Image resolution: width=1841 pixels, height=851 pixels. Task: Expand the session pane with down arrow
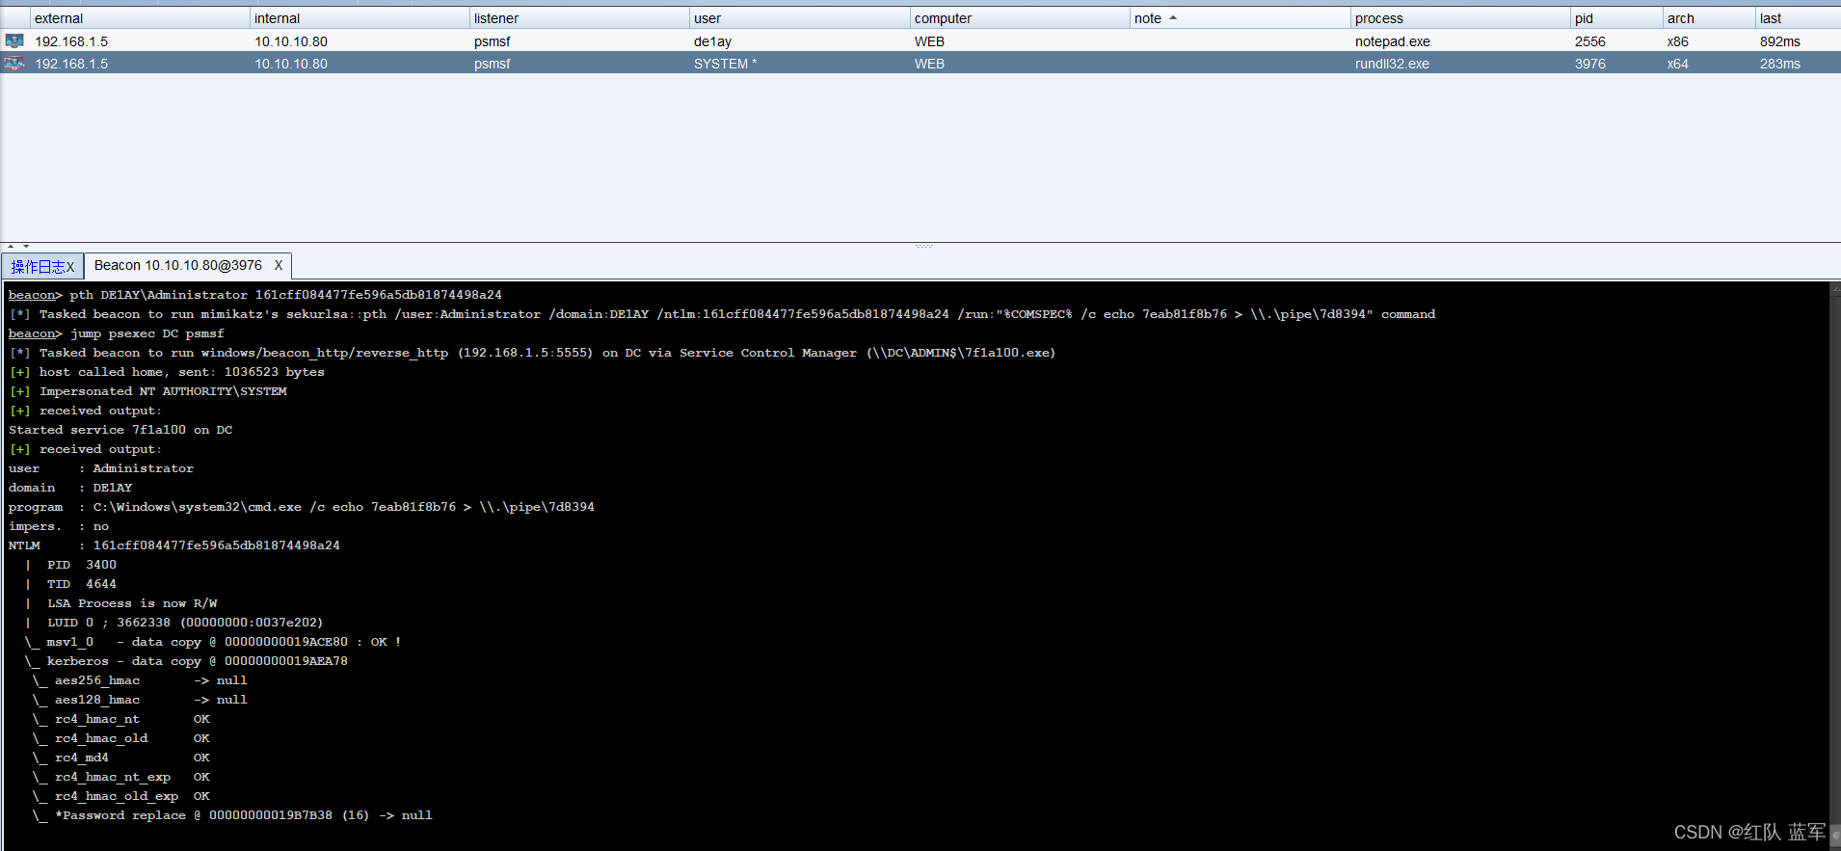26,247
